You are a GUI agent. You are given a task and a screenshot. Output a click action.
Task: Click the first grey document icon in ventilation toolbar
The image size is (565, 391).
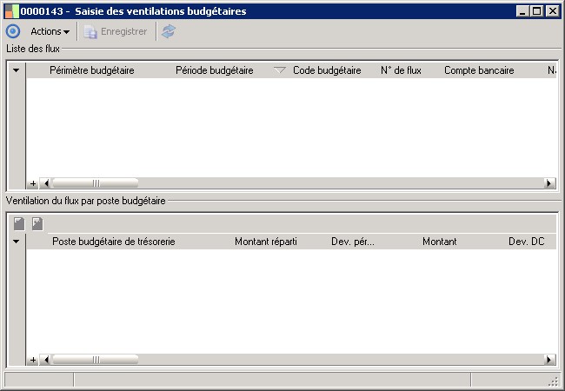[19, 223]
